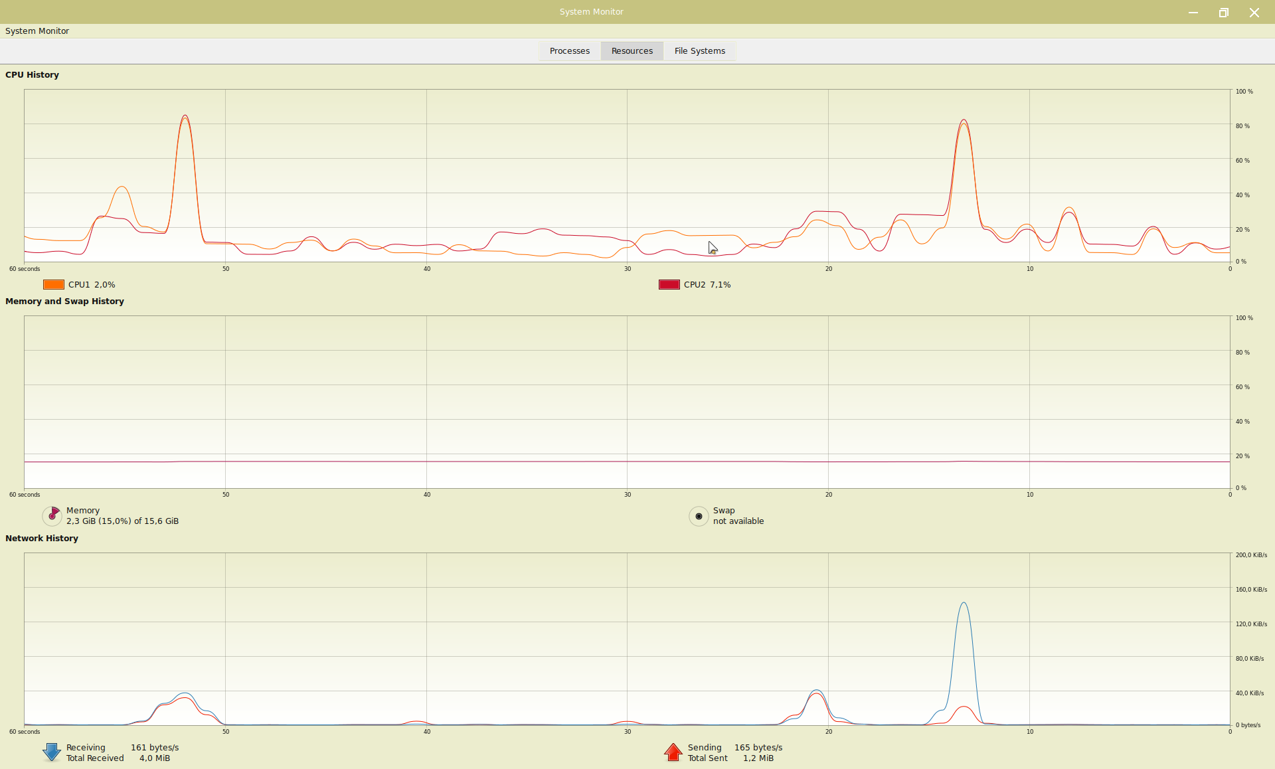1275x769 pixels.
Task: Click the CPU1 2,0% label
Action: pyautogui.click(x=92, y=285)
